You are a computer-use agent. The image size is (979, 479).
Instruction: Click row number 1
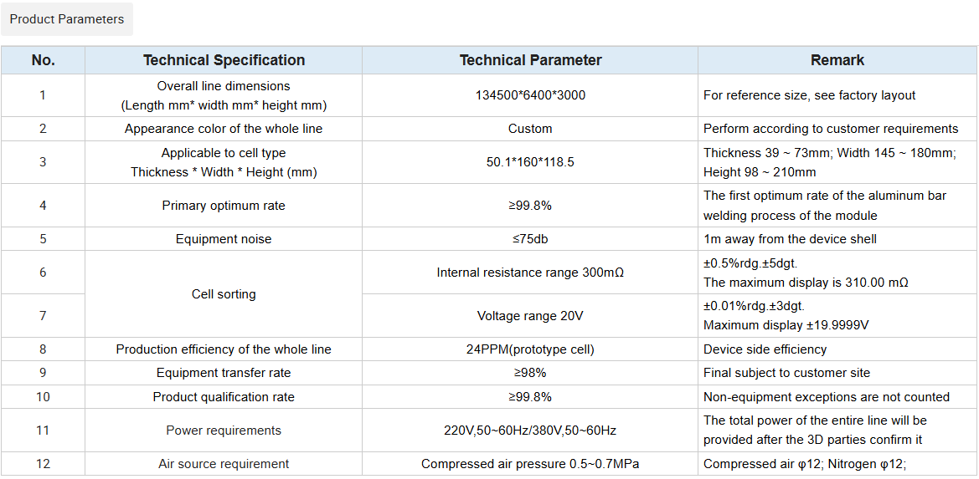pos(43,96)
